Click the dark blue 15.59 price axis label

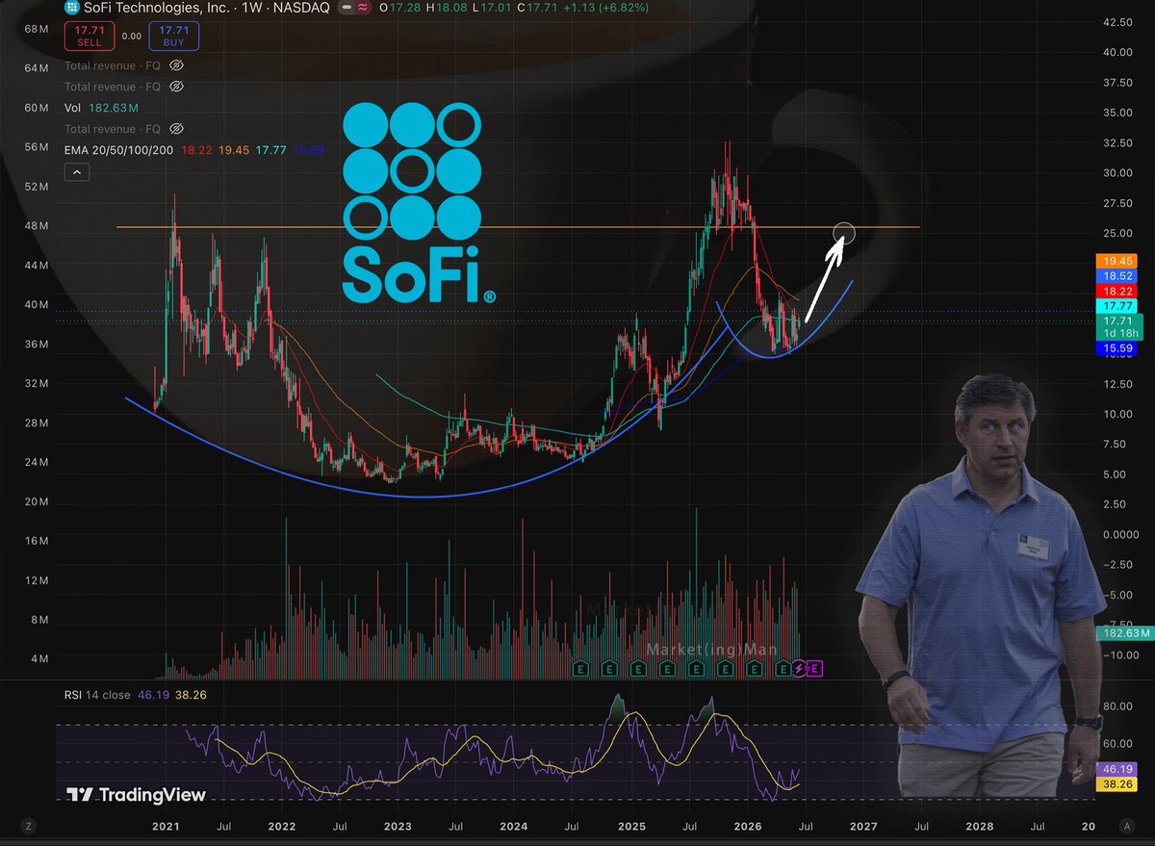[x=1116, y=348]
